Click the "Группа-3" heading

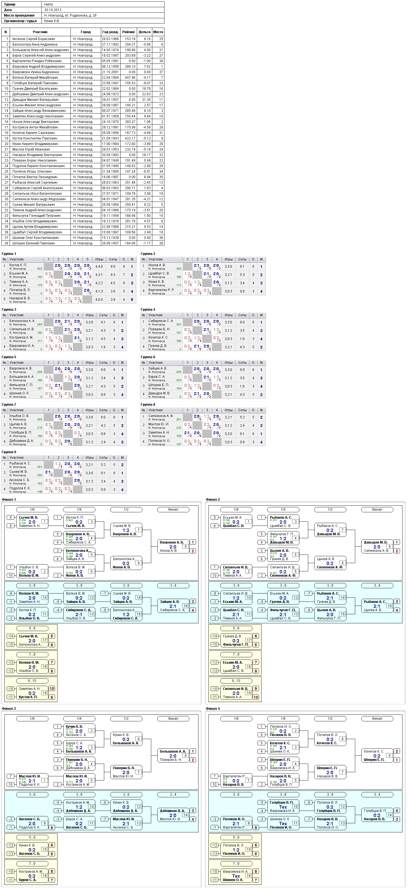pyautogui.click(x=9, y=310)
